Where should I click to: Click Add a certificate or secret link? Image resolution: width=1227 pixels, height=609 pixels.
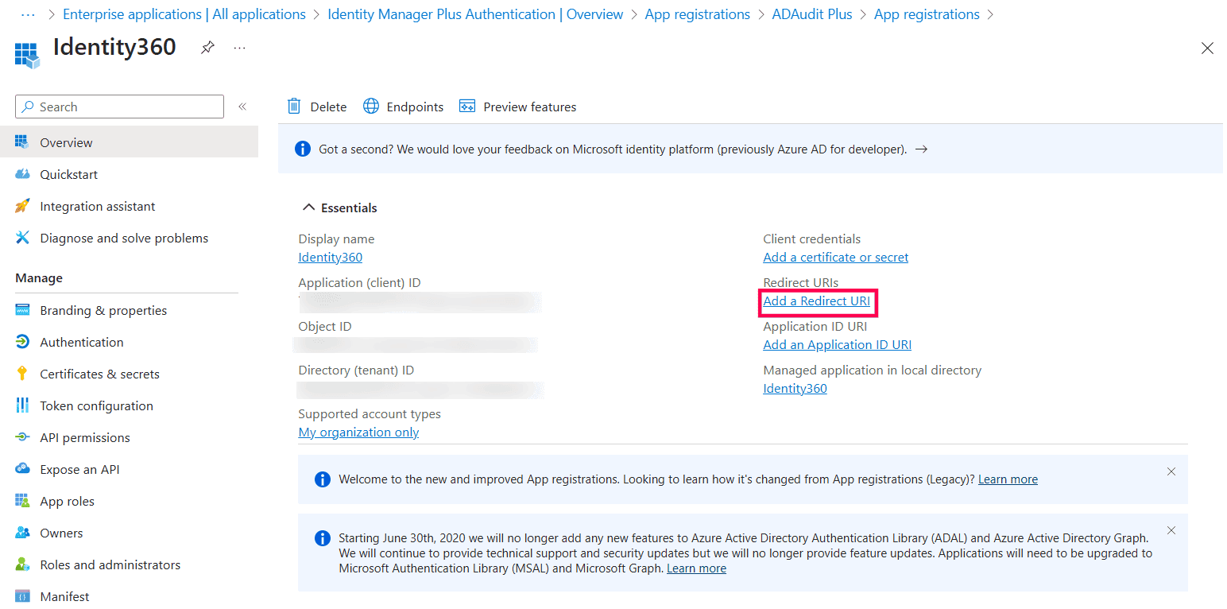pos(835,257)
